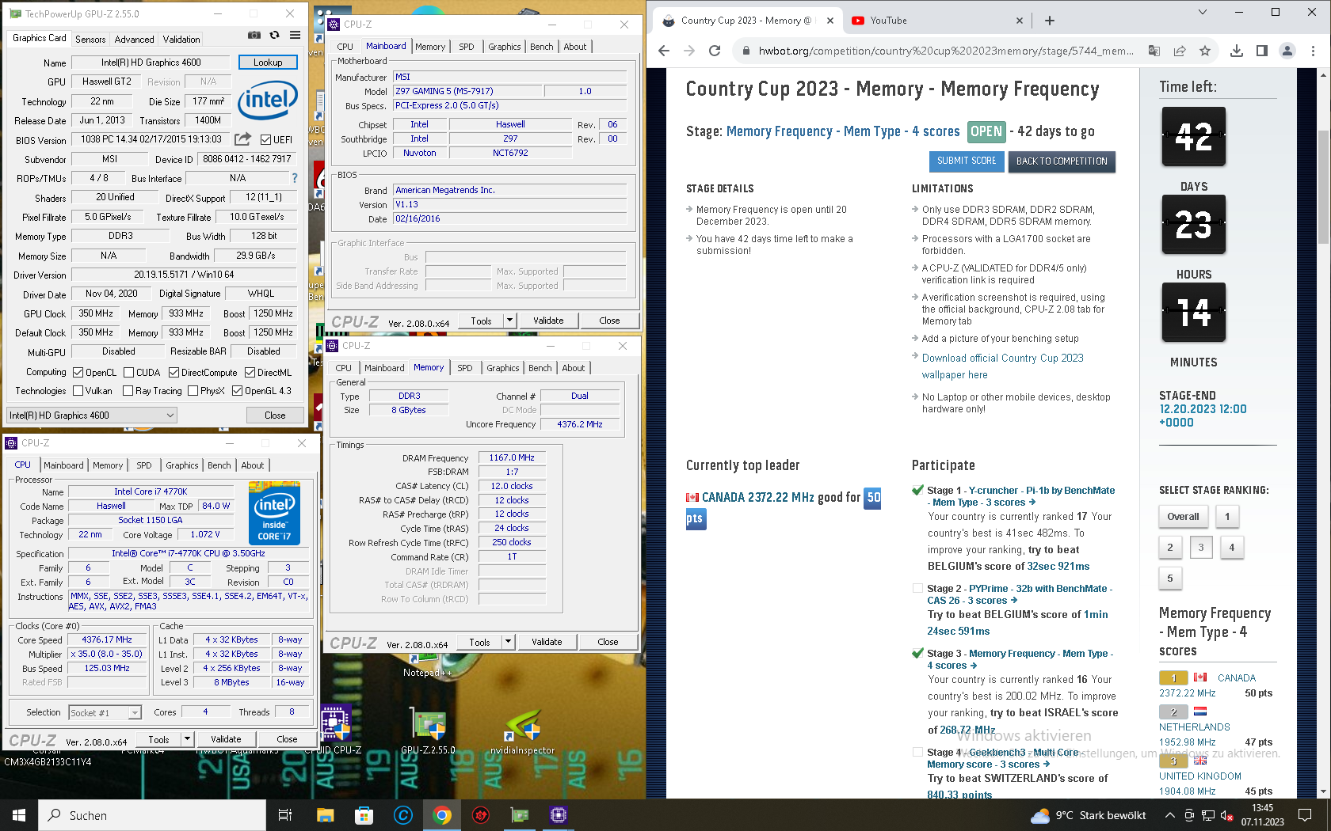The image size is (1331, 831).
Task: Switch to the YouTube browser tab
Action: coord(937,21)
